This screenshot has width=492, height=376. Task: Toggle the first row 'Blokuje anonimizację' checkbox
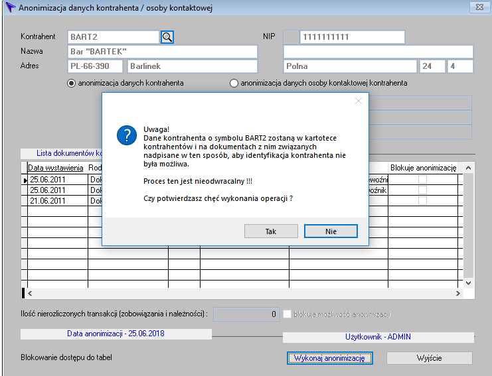pyautogui.click(x=422, y=180)
